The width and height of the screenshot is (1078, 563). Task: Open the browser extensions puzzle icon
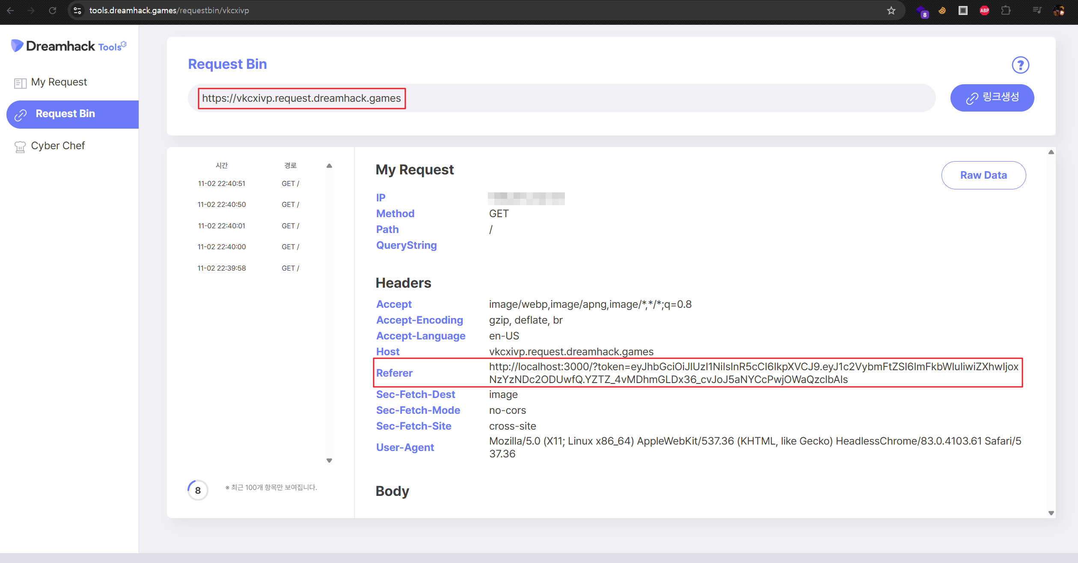tap(1006, 11)
